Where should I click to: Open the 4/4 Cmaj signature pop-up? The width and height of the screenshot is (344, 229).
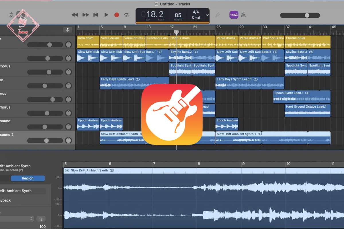[x=196, y=15]
